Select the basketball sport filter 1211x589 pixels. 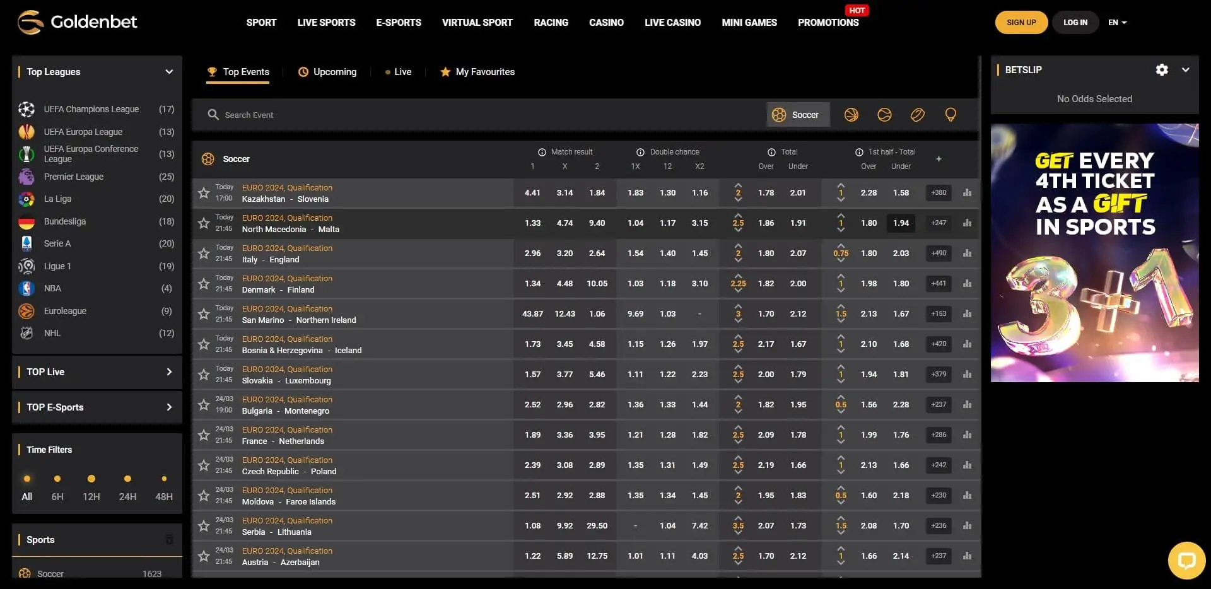(x=851, y=115)
